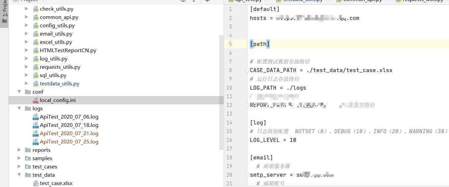This screenshot has width=449, height=187.
Task: Click the test_case.xlsx file icon
Action: [36, 183]
